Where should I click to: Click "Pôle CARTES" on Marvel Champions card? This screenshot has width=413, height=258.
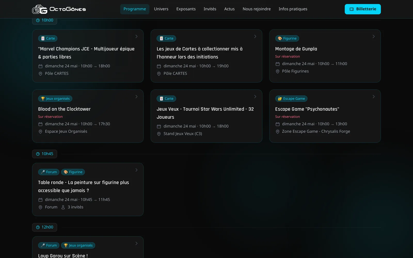tap(57, 74)
